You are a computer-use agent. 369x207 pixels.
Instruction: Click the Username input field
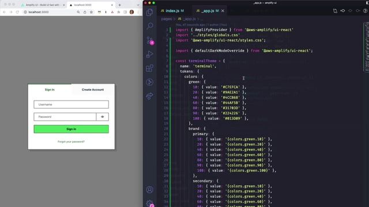(x=71, y=105)
